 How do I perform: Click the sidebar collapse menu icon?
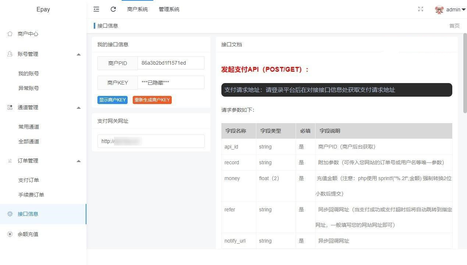pyautogui.click(x=96, y=9)
